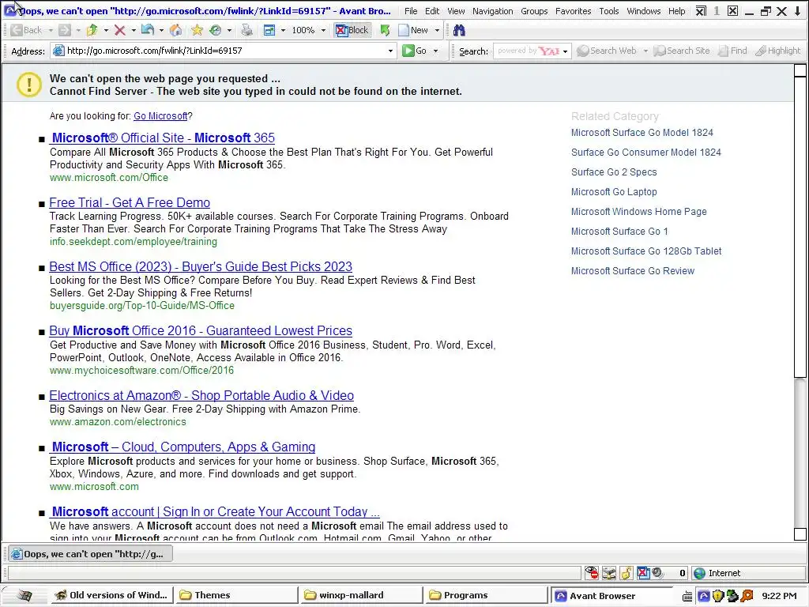Click in the address URL field
Image resolution: width=809 pixels, height=607 pixels.
coord(224,51)
